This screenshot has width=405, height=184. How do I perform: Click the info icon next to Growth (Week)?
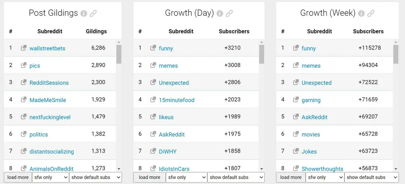click(x=361, y=13)
